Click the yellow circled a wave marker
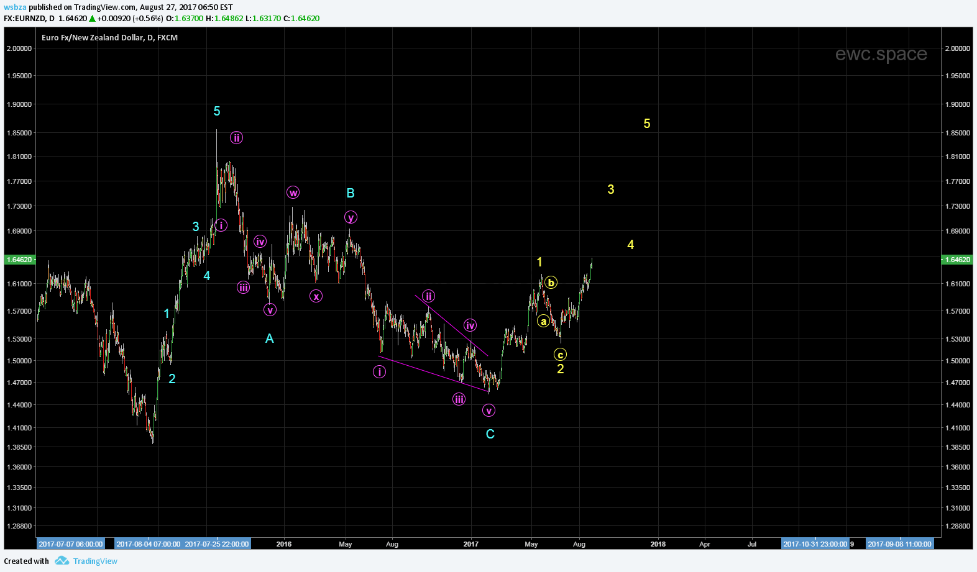Image resolution: width=977 pixels, height=572 pixels. point(543,322)
